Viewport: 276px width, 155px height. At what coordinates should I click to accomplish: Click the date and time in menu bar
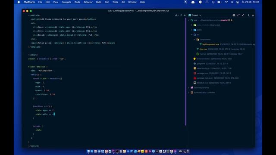(250, 2)
